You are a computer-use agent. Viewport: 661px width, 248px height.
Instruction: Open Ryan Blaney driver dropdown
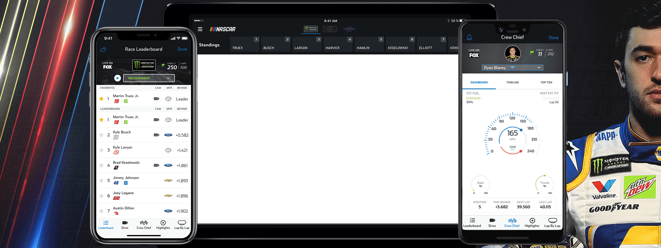click(512, 68)
